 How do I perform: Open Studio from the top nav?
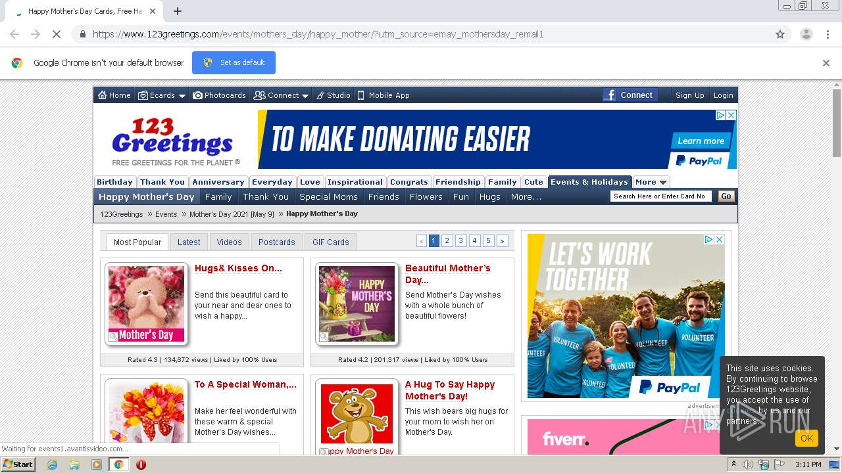(334, 95)
